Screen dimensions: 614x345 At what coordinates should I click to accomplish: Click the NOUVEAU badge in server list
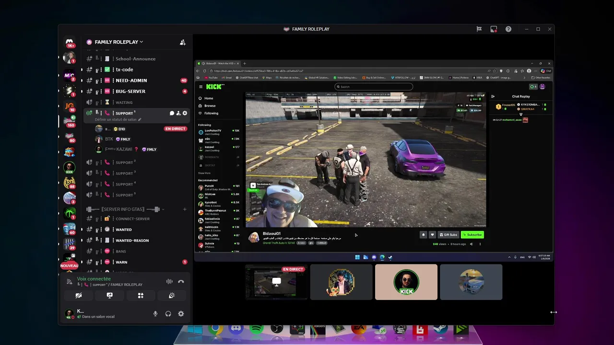click(70, 265)
